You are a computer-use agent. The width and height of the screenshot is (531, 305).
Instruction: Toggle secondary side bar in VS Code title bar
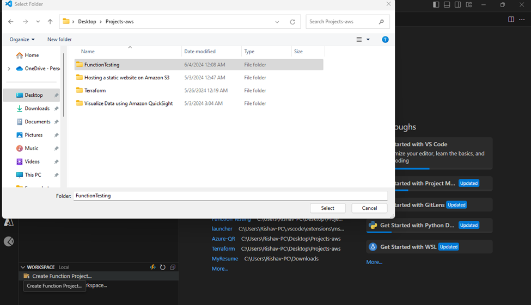pos(458,5)
